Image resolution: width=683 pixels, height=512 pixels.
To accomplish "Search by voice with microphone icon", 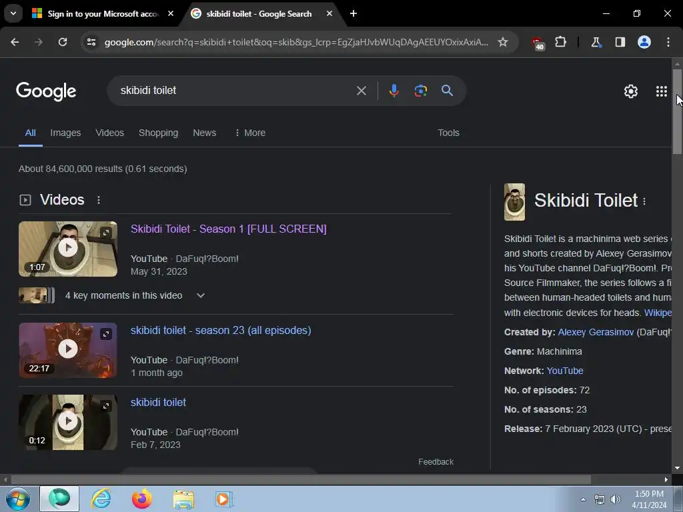I will coord(394,91).
